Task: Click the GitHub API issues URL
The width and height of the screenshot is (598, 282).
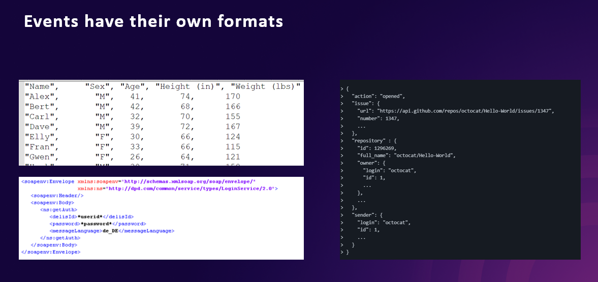Action: 465,111
